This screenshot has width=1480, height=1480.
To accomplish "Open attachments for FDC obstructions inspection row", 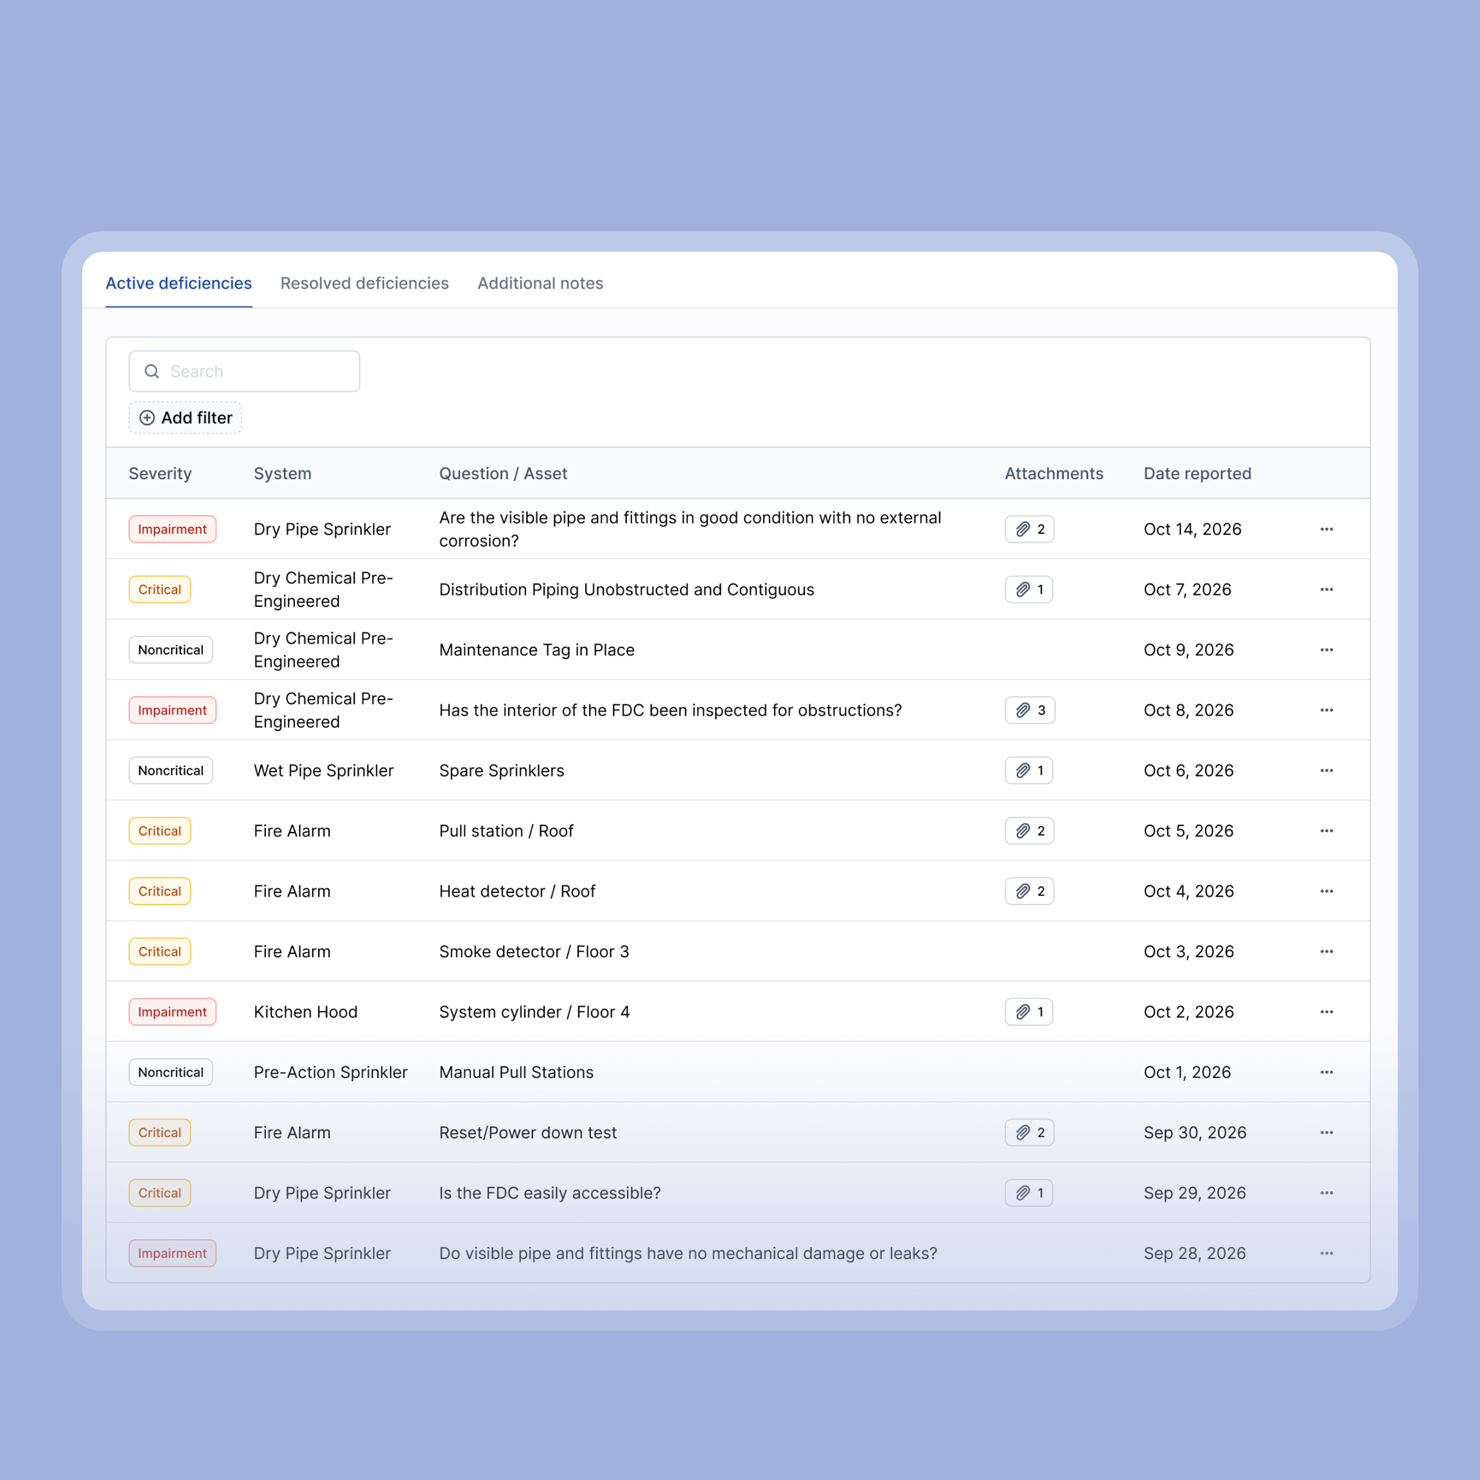I will tap(1029, 710).
